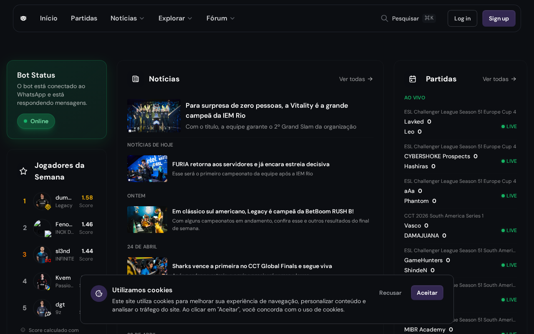This screenshot has height=334, width=534.
Task: Open Vitality IEM Rio champion article thumbnail
Action: [x=154, y=116]
